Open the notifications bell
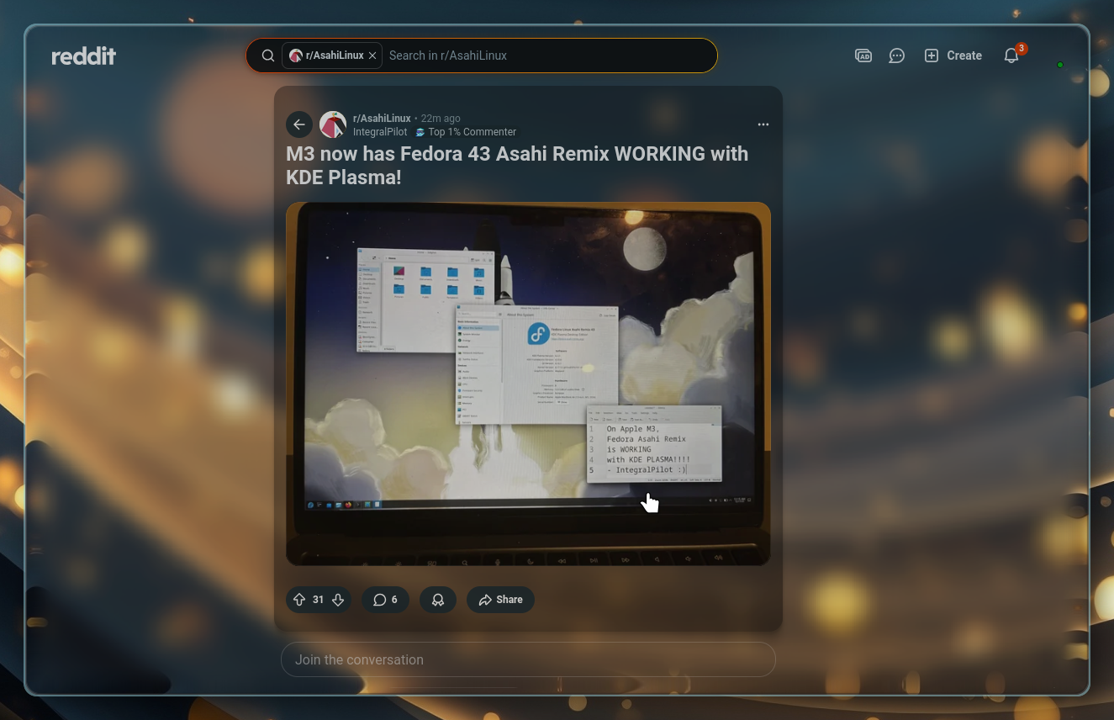1114x720 pixels. pos(1011,56)
